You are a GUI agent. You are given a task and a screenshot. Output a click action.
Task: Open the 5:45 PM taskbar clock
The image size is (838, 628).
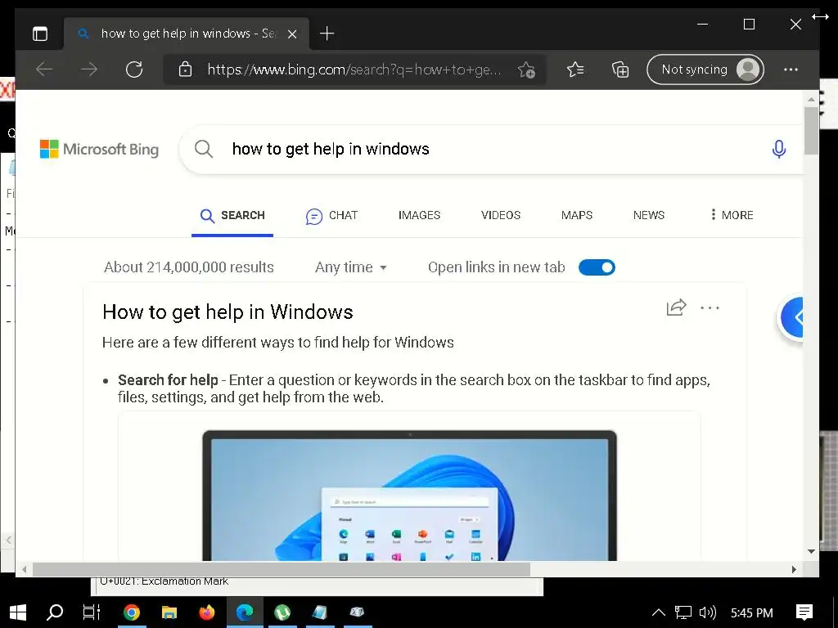coord(751,613)
